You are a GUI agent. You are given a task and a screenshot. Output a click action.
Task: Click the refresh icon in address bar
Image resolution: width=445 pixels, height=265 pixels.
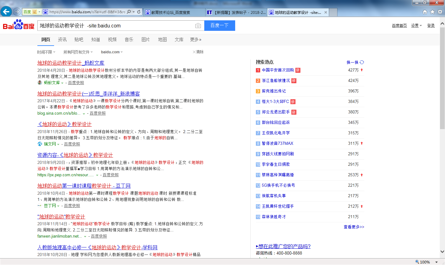coord(139,12)
